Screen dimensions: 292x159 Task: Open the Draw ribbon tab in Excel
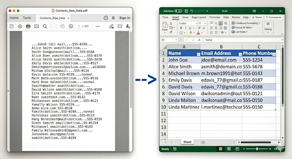(186, 17)
